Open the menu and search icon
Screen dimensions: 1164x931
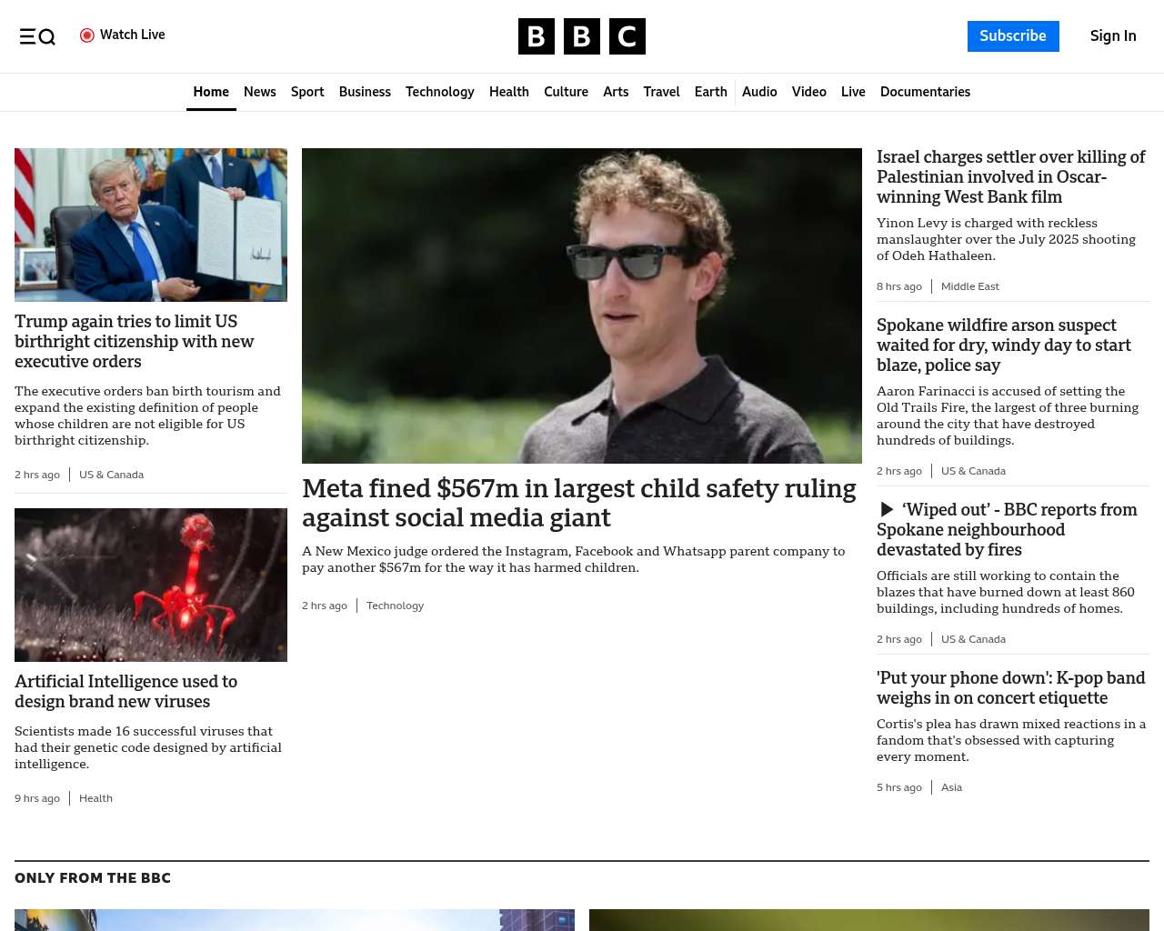tap(37, 36)
